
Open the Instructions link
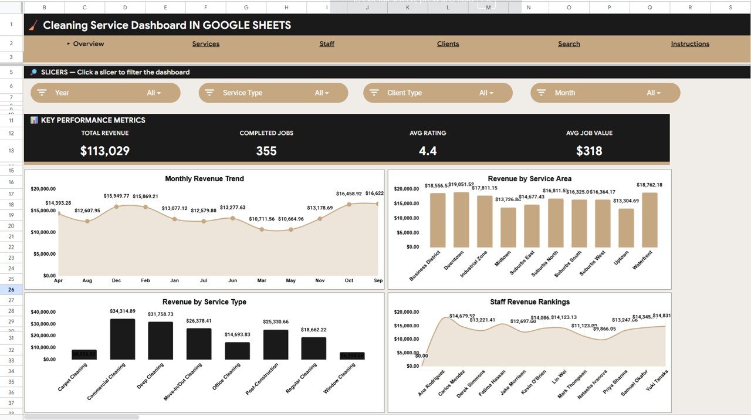[x=689, y=43]
